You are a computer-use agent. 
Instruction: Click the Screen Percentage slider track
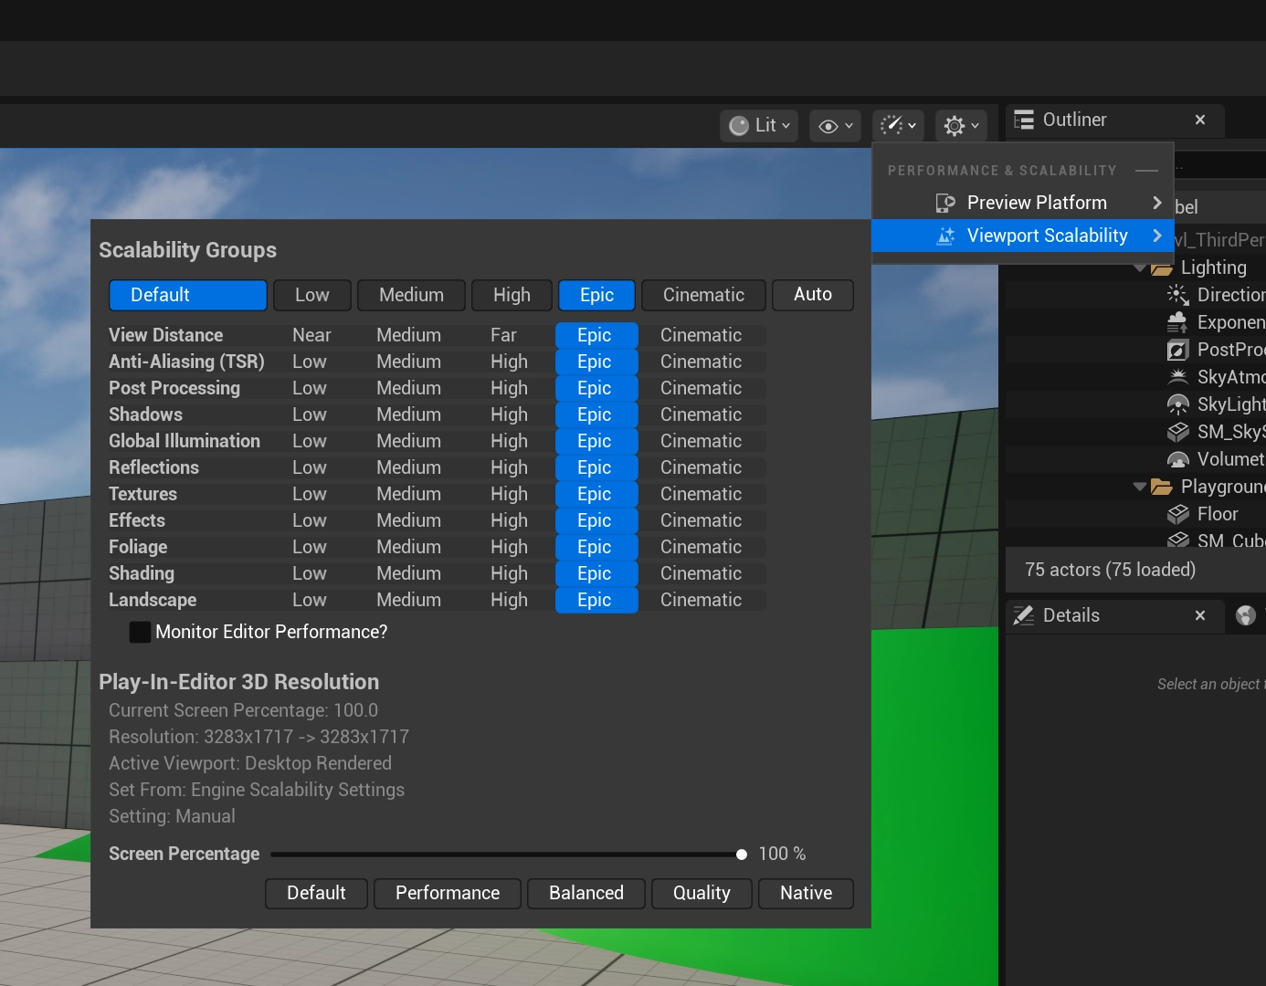pos(507,855)
